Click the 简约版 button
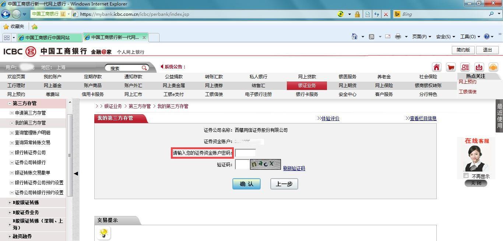This screenshot has height=241, width=503. pos(463,50)
